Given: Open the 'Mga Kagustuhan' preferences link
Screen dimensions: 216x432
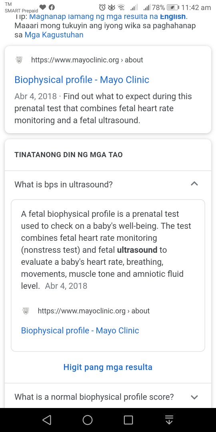Looking at the screenshot, I should click(x=54, y=35).
